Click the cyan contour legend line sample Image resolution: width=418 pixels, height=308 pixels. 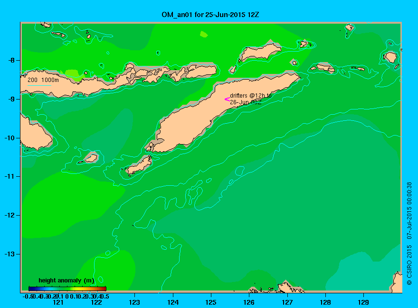pyautogui.click(x=39, y=86)
